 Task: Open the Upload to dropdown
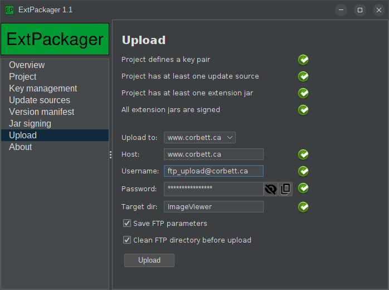tap(200, 137)
